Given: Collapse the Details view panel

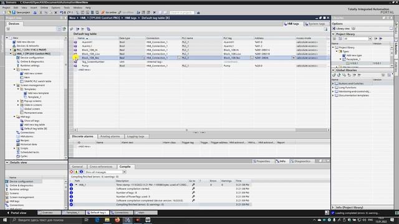Looking at the screenshot, I should [x=7, y=162].
